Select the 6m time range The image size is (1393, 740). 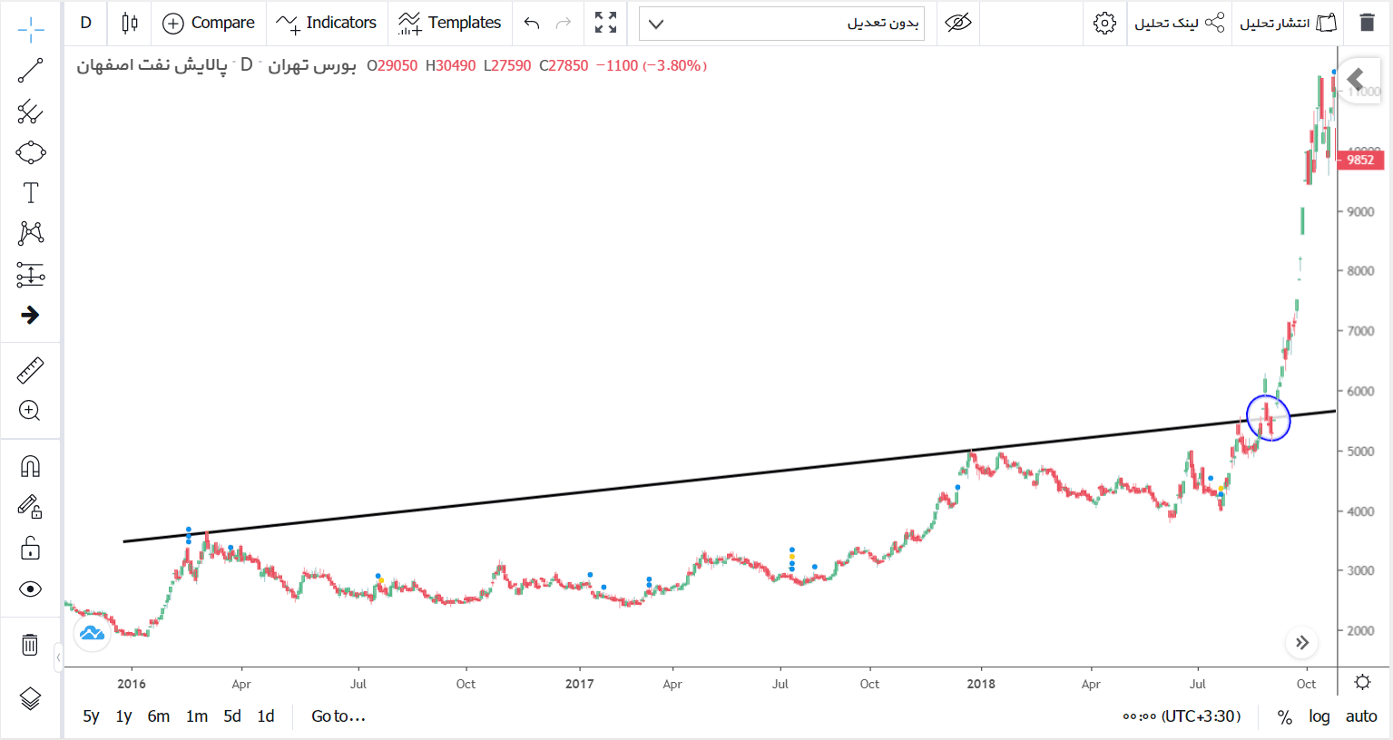coord(159,716)
